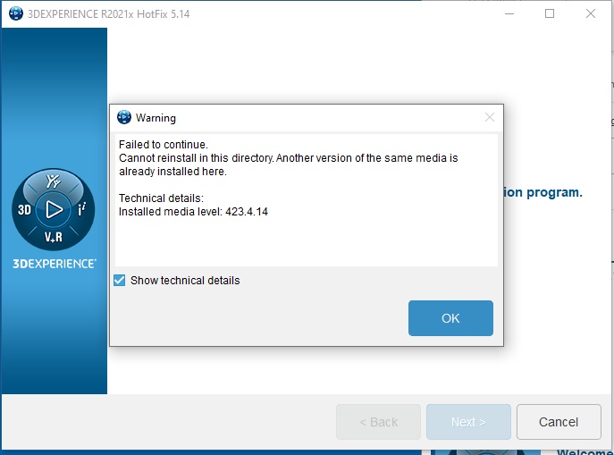Viewport: 614px width, 455px height.
Task: Click the 'already installed here.' line
Action: click(x=172, y=172)
